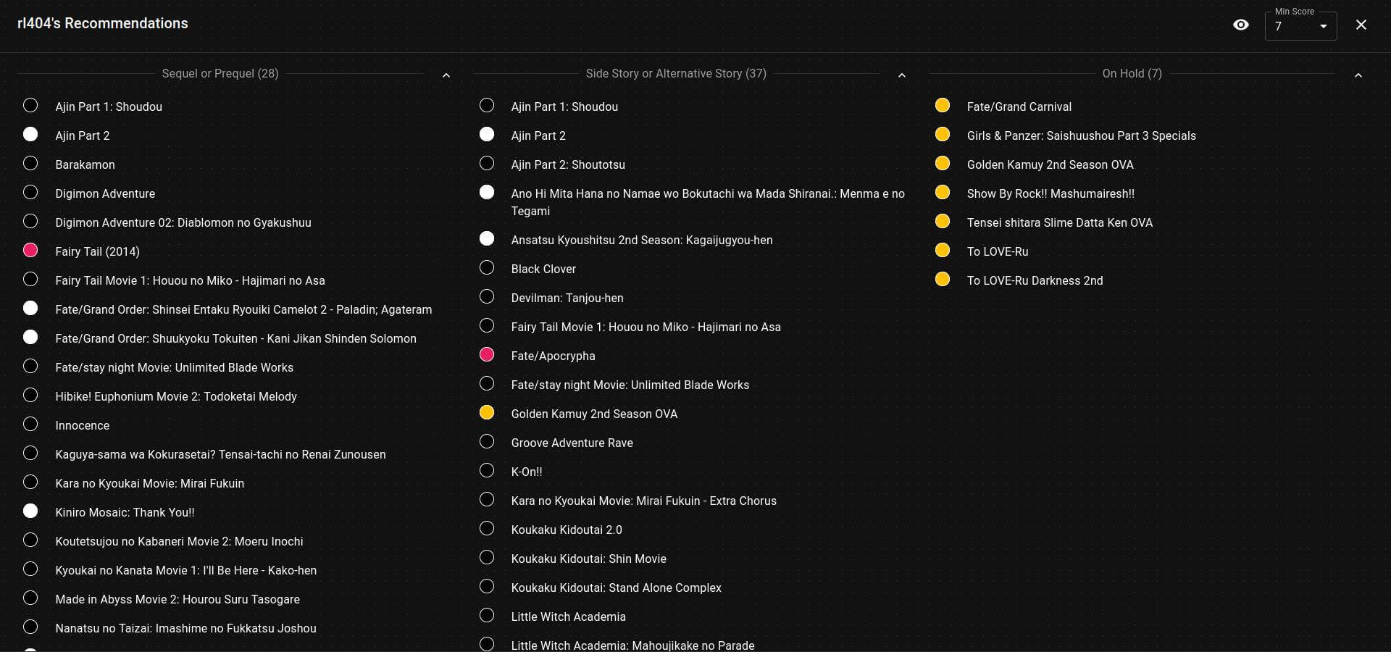Collapse the Sequel or Prequel section
Image resolution: width=1391 pixels, height=652 pixels.
tap(446, 75)
